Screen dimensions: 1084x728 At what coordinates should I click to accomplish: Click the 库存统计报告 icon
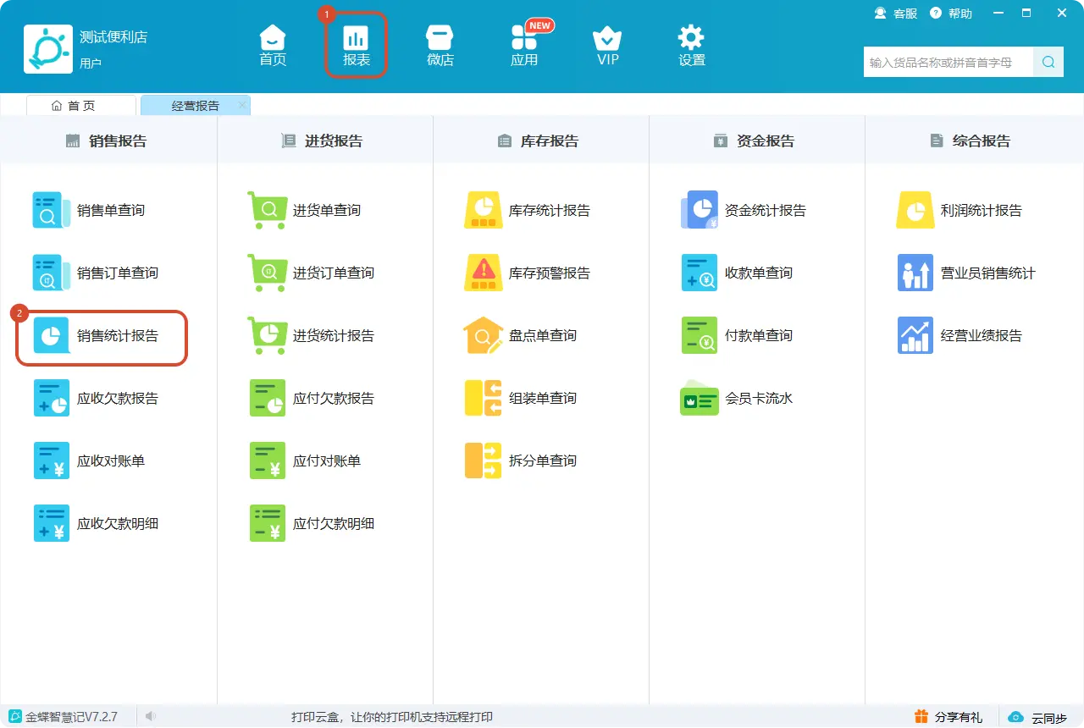point(483,210)
